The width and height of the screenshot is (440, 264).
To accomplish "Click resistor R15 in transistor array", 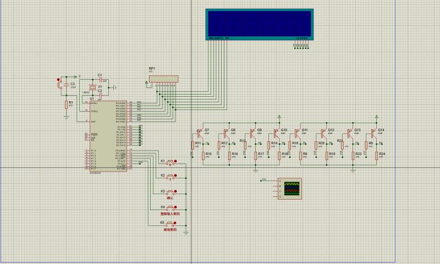I will pyautogui.click(x=204, y=156).
